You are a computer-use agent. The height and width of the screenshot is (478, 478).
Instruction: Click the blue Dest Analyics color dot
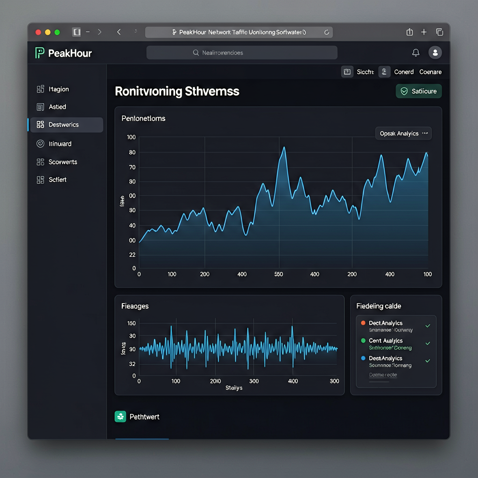(x=363, y=358)
